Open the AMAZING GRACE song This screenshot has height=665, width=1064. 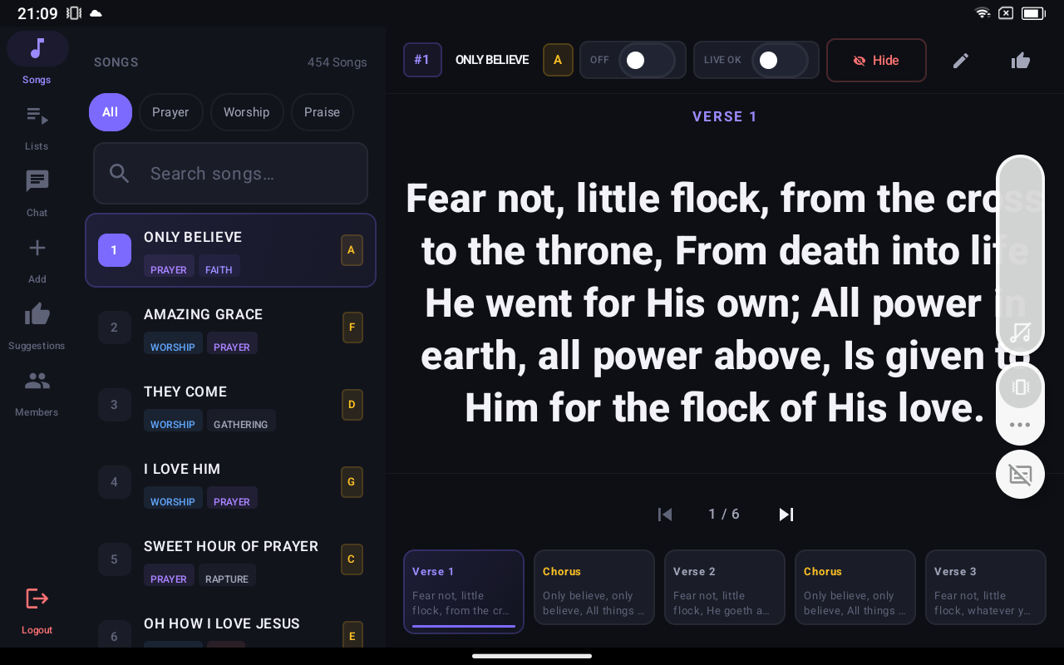230,328
